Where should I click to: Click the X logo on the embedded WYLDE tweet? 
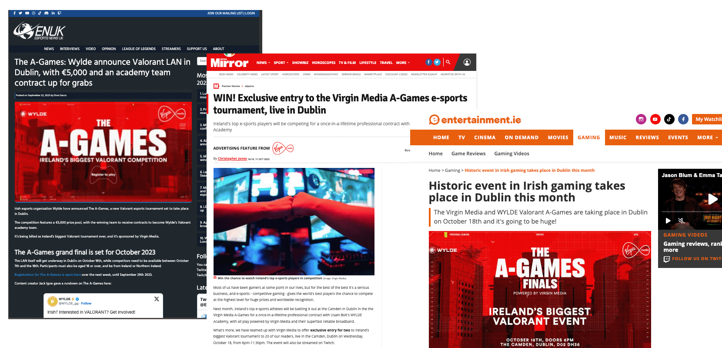click(x=157, y=299)
